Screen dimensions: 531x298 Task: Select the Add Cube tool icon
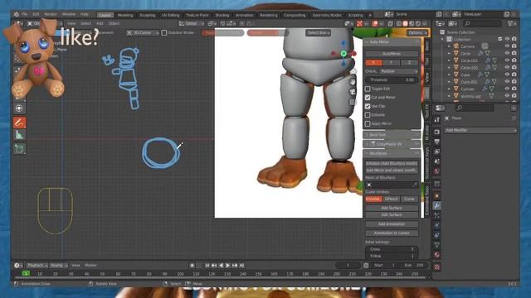pos(19,149)
